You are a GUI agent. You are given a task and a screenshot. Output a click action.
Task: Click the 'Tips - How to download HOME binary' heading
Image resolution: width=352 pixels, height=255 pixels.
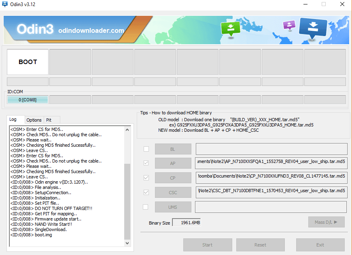(x=176, y=113)
